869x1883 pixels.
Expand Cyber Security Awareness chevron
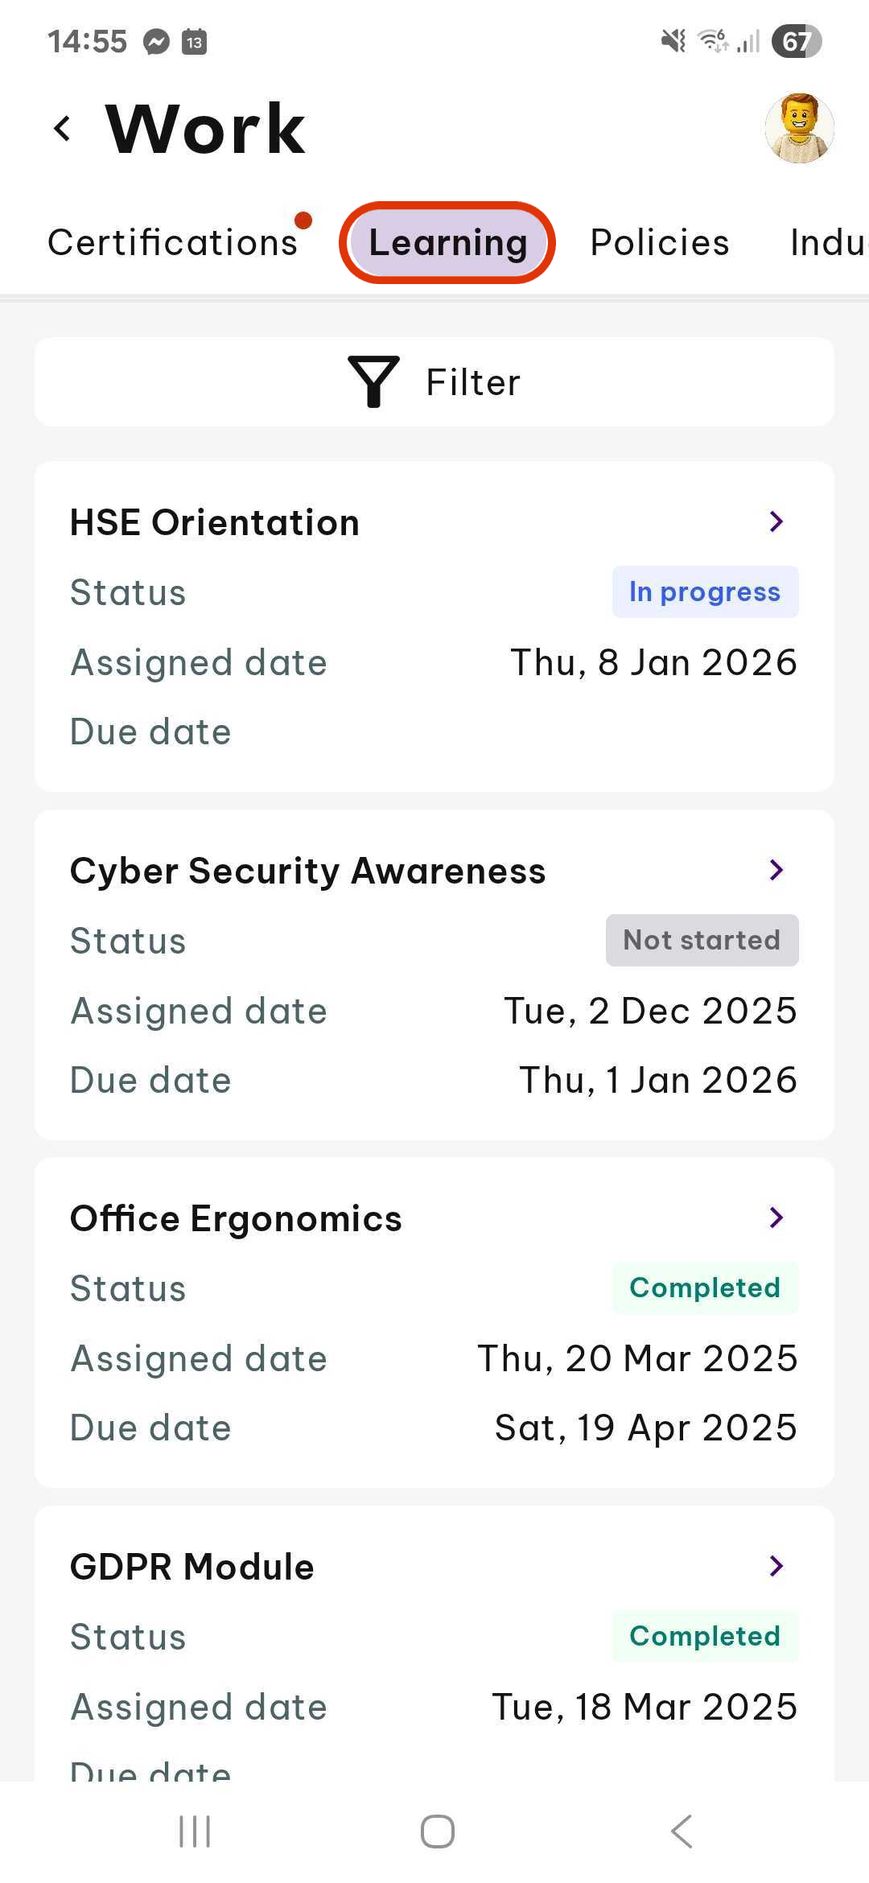coord(776,870)
